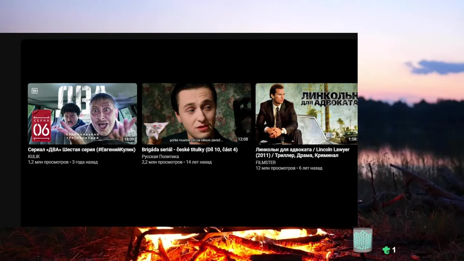The width and height of the screenshot is (464, 261).
Task: Click title Линкольн для адвоката / Lincoln Lawyer
Action: click(303, 152)
